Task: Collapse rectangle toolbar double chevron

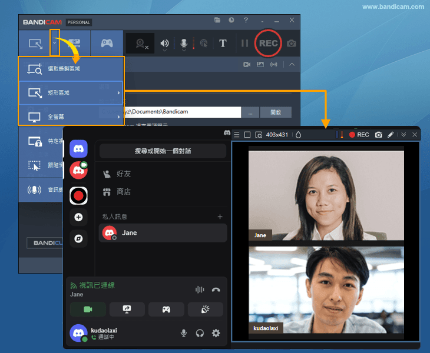Action: tap(403, 135)
